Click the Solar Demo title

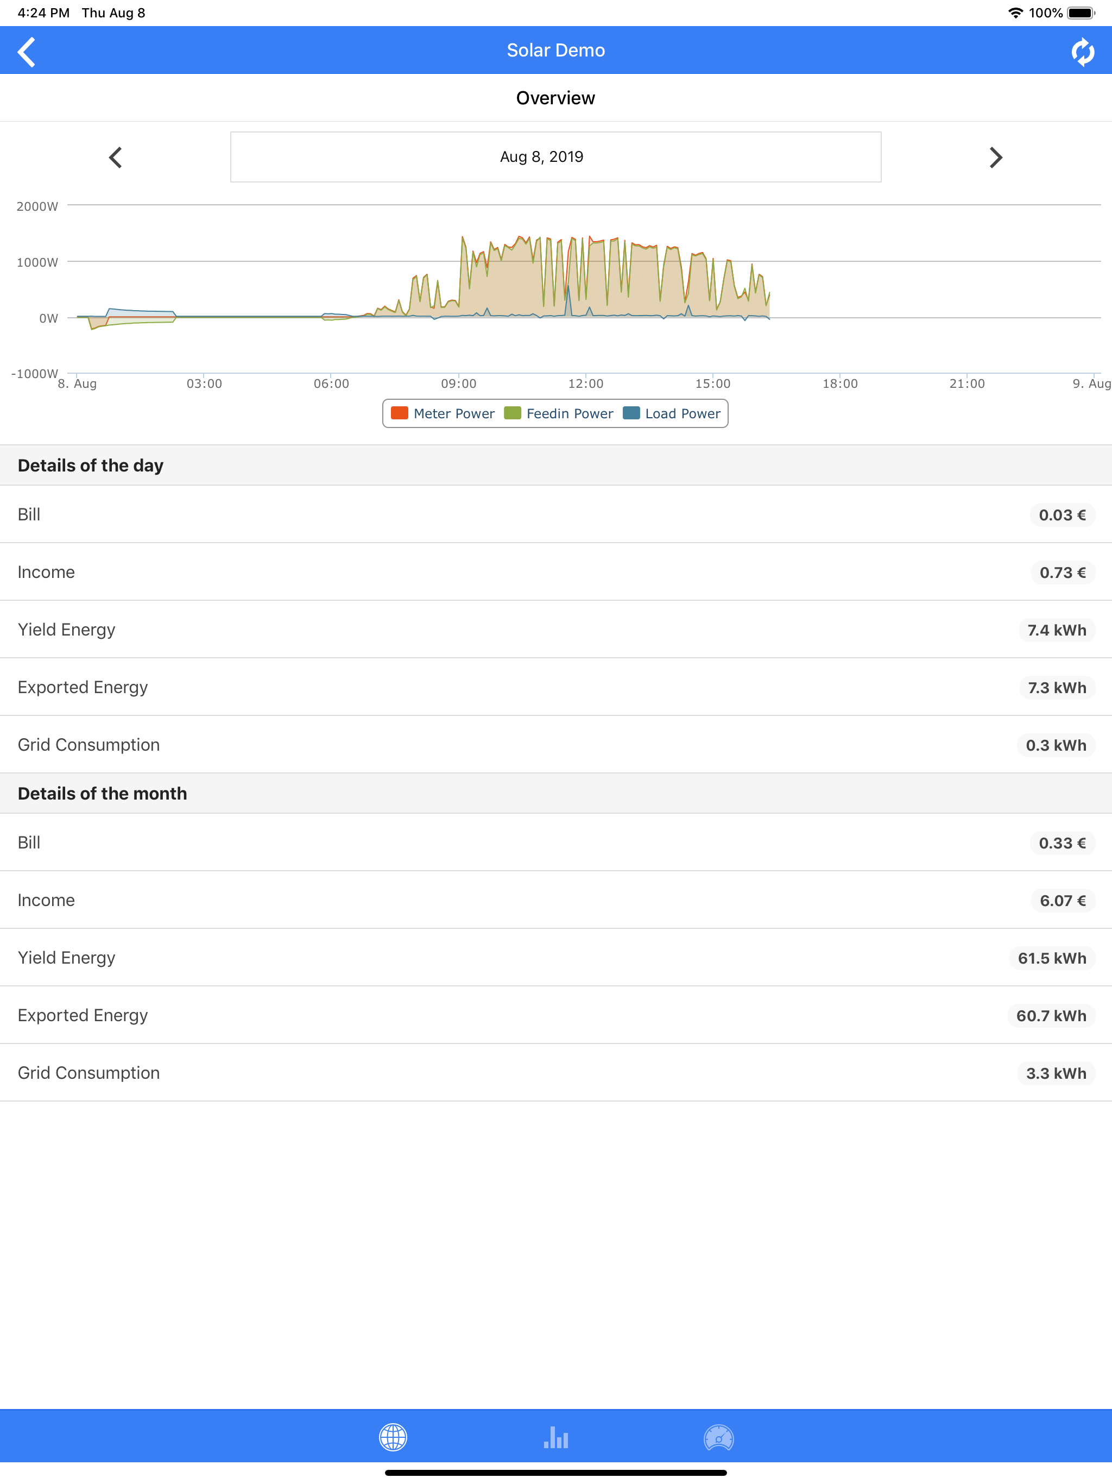coord(555,51)
